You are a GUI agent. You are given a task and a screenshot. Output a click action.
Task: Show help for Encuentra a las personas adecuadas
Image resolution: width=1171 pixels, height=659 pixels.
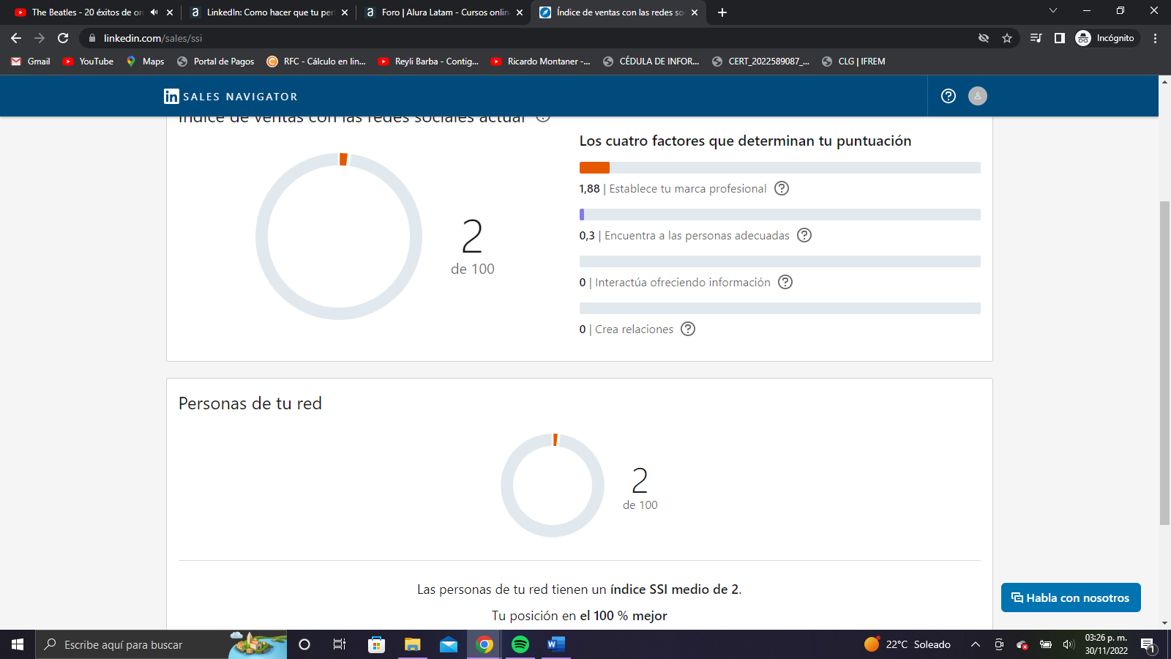[804, 235]
